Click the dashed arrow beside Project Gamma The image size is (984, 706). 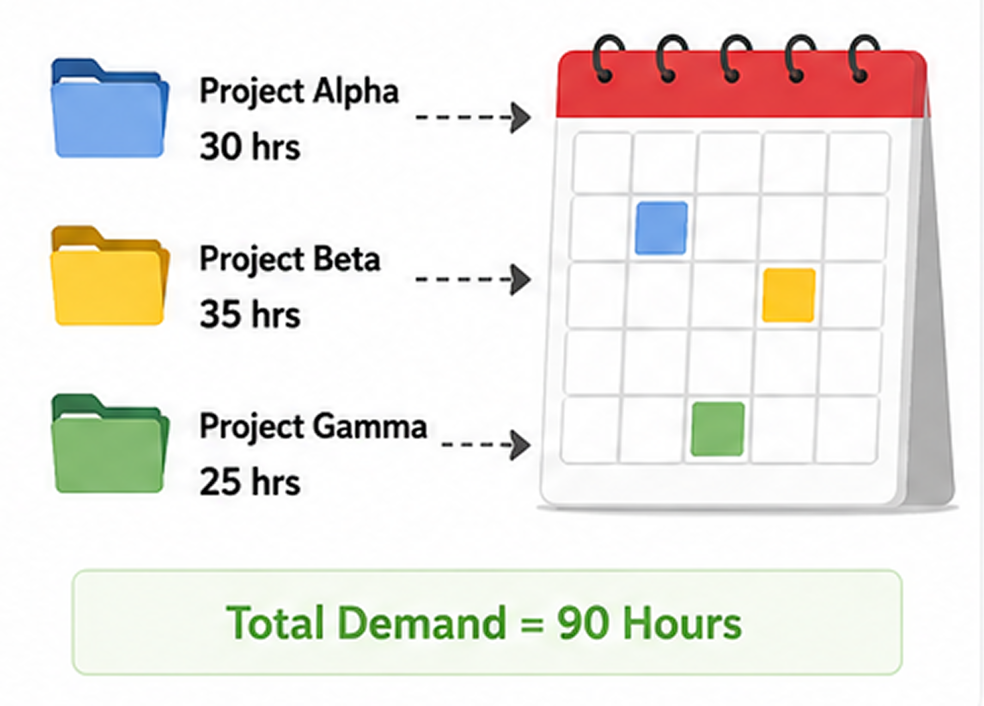[486, 445]
